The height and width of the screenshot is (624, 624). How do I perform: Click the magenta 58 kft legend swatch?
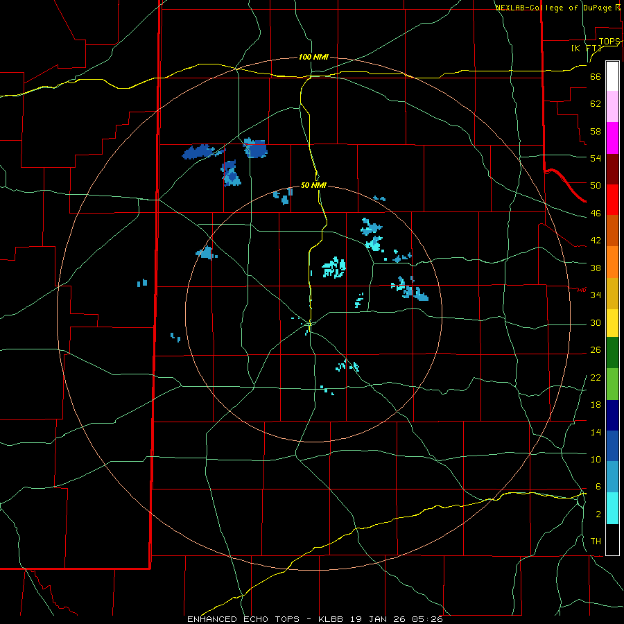(612, 138)
